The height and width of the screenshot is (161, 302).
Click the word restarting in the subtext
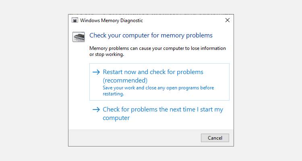(x=113, y=94)
